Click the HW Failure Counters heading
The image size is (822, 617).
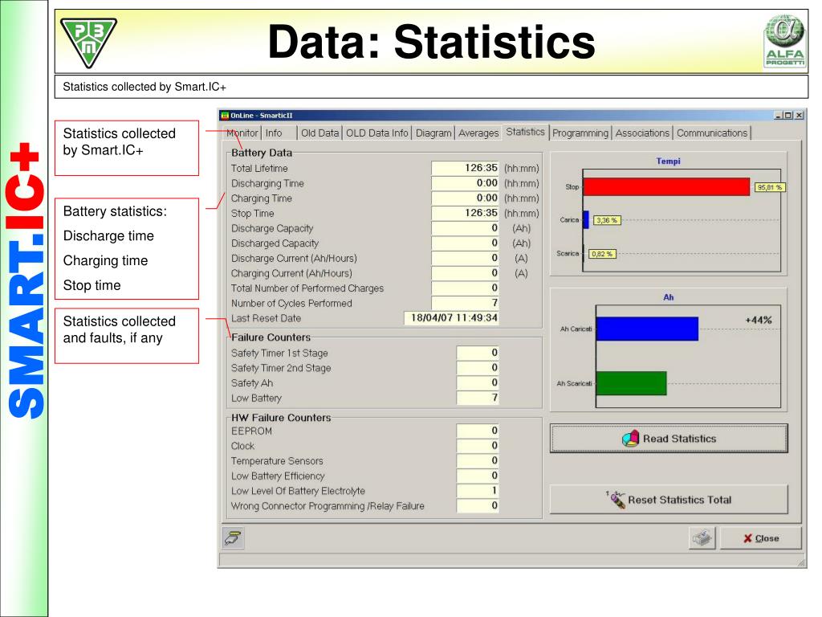281,418
